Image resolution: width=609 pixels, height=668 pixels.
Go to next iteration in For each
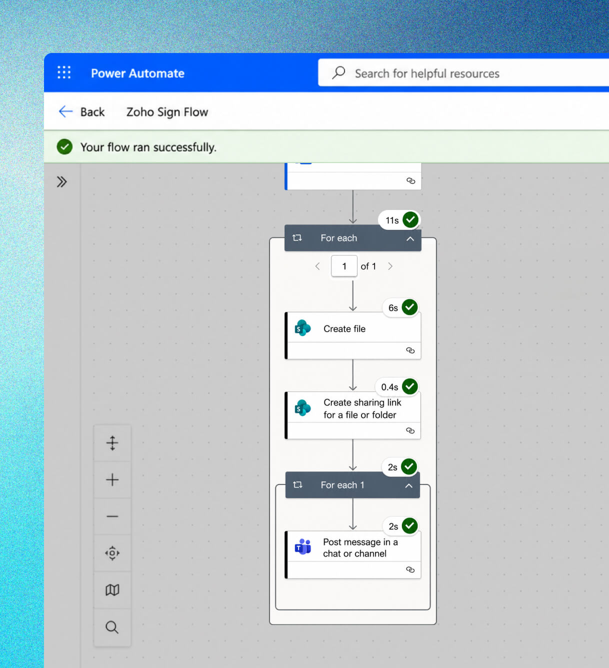(x=390, y=266)
